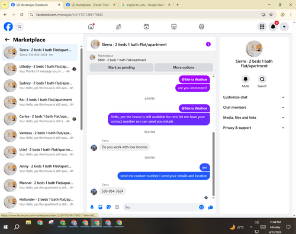296x234 pixels.
Task: Open Windows Start menu
Action: 5,227
